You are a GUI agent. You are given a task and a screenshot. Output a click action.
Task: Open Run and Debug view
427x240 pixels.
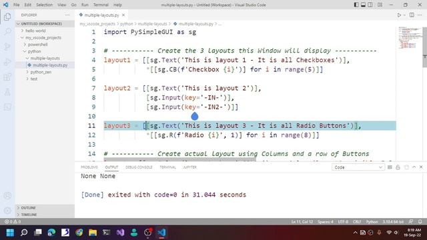pos(7,62)
